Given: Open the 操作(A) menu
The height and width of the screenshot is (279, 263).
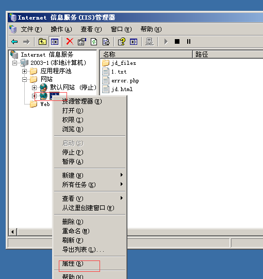Looking at the screenshot, I should coord(61,29).
